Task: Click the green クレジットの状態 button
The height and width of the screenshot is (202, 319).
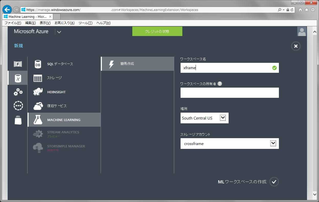Action: click(x=157, y=31)
